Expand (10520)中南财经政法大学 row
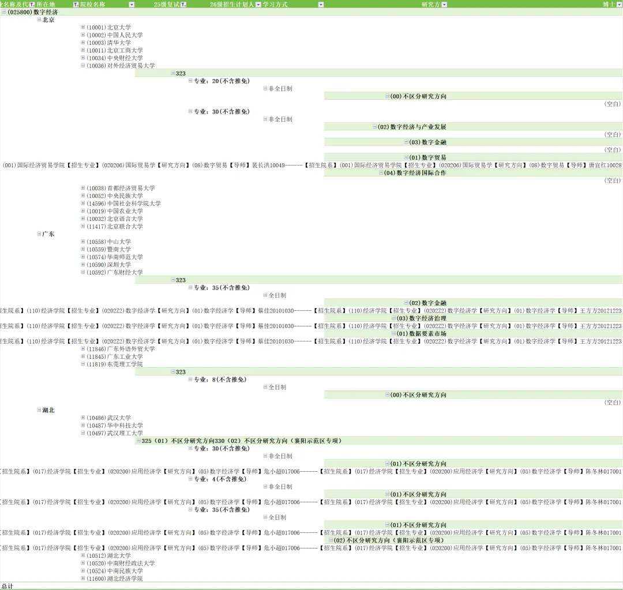Screen dimensions: 623x590 pos(82,563)
